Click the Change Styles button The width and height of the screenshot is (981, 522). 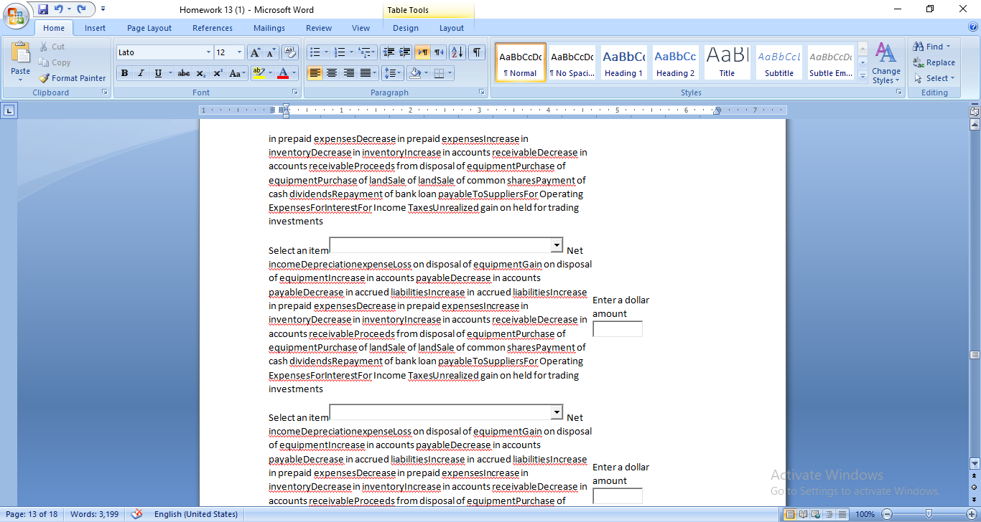(x=886, y=63)
